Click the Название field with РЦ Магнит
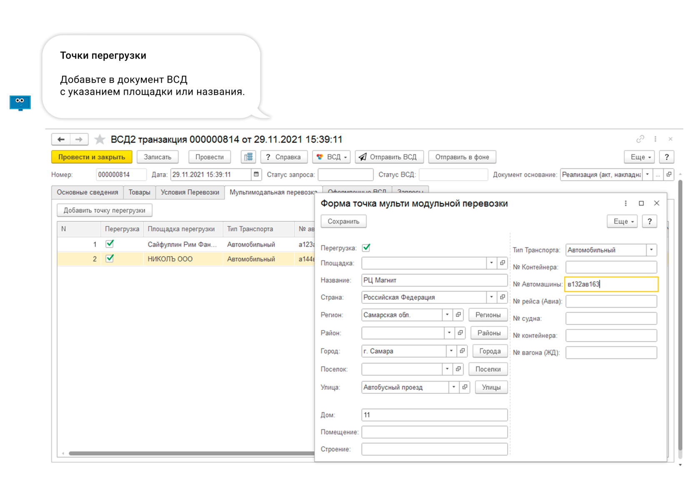 [434, 280]
